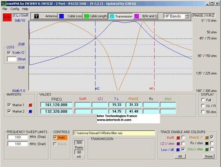
Task: Enable the |Xs| / ohm trace checkbox
Action: click(x=212, y=149)
